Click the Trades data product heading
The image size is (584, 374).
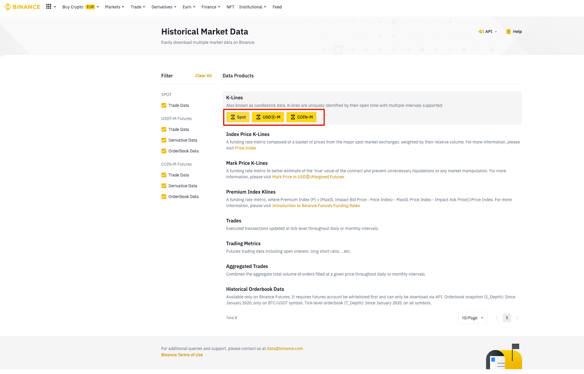(x=234, y=221)
